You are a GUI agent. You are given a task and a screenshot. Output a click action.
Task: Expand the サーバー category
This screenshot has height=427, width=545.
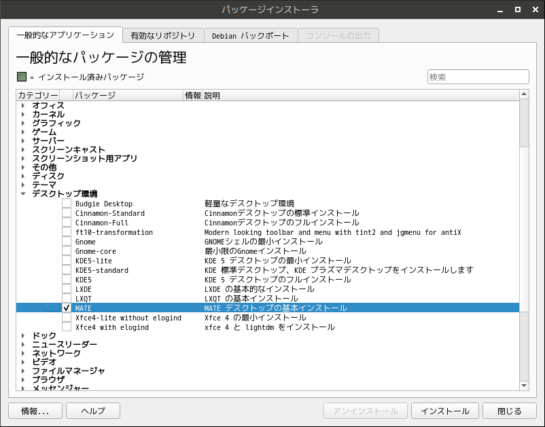coord(23,141)
